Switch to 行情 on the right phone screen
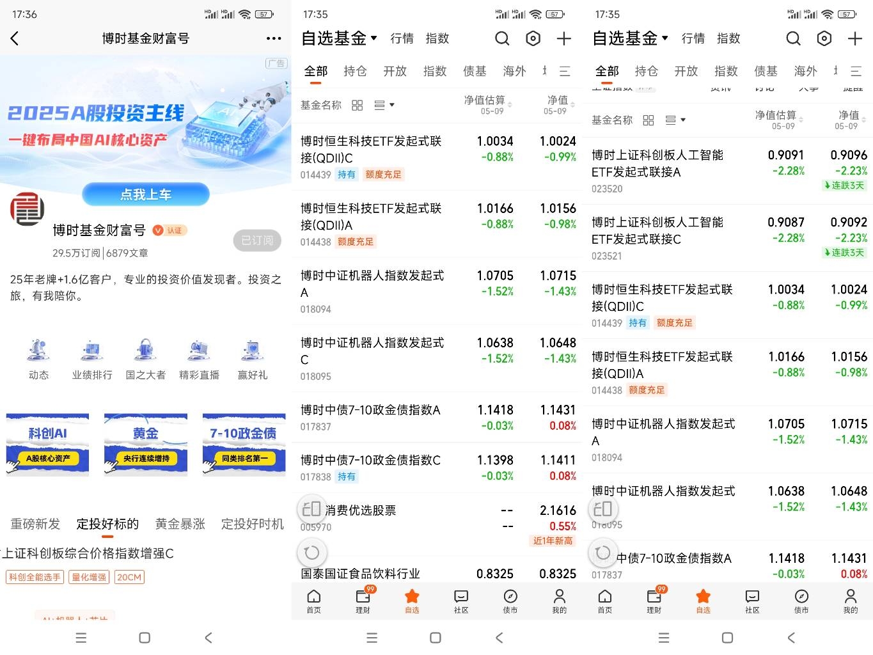873x655 pixels. [x=693, y=38]
